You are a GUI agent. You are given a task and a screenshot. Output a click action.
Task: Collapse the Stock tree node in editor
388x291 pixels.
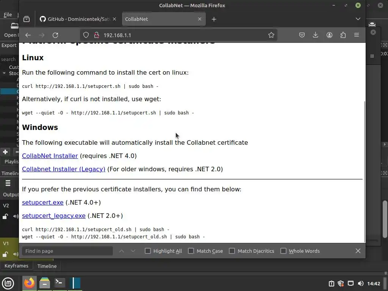[4, 73]
